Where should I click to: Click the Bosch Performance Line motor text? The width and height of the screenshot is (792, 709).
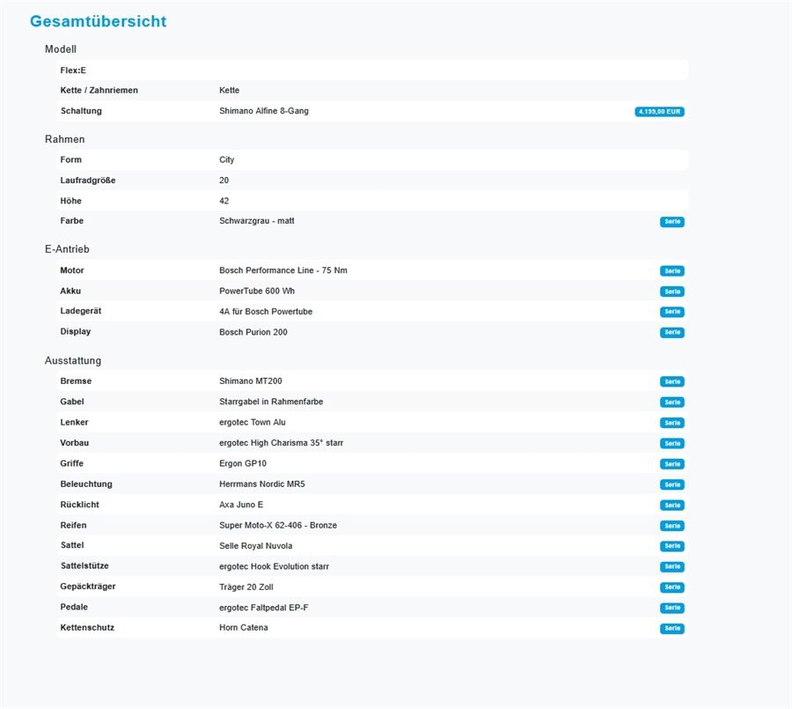(x=282, y=270)
